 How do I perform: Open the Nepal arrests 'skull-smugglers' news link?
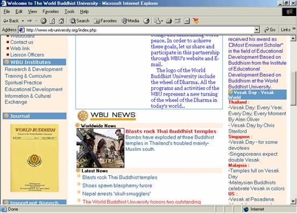(x=117, y=194)
